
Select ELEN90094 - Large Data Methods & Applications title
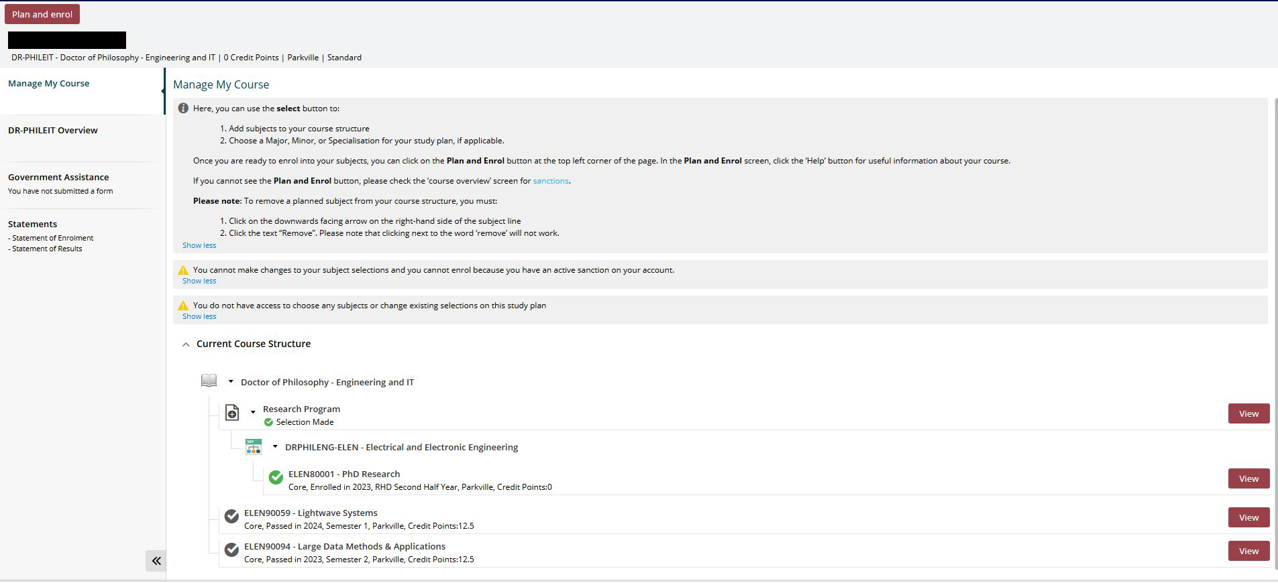coord(345,546)
